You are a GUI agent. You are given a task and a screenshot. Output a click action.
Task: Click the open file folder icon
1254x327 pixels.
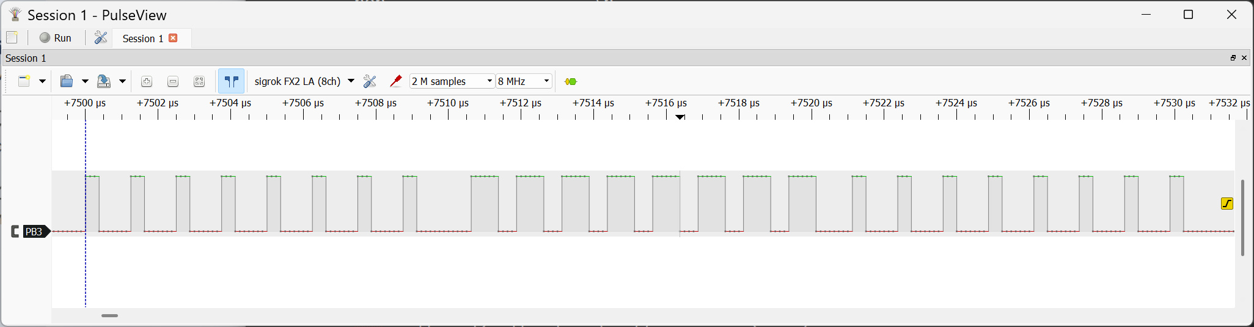[67, 81]
